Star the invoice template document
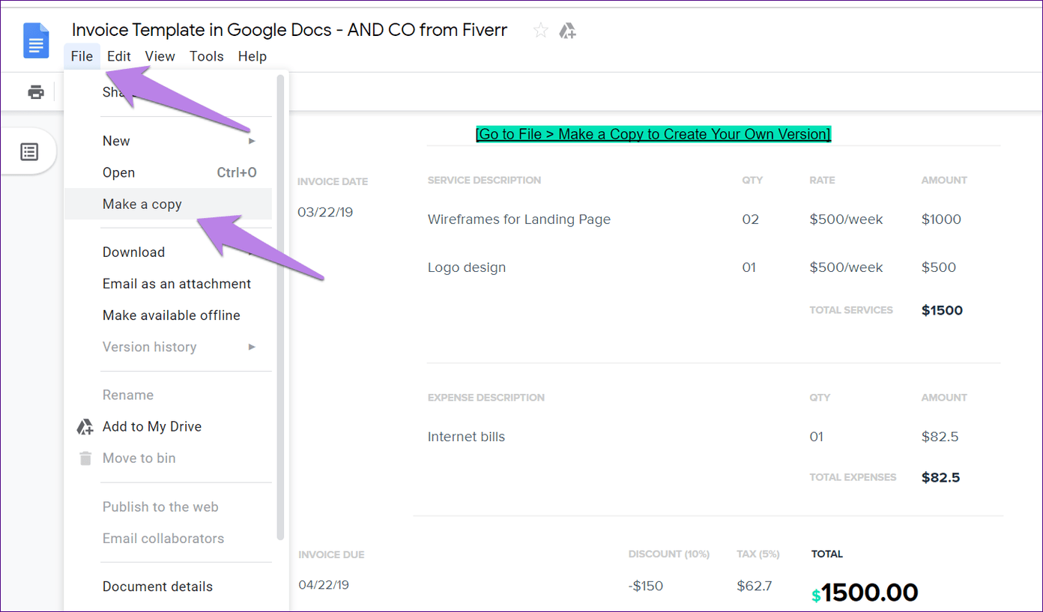The height and width of the screenshot is (612, 1043). tap(540, 31)
